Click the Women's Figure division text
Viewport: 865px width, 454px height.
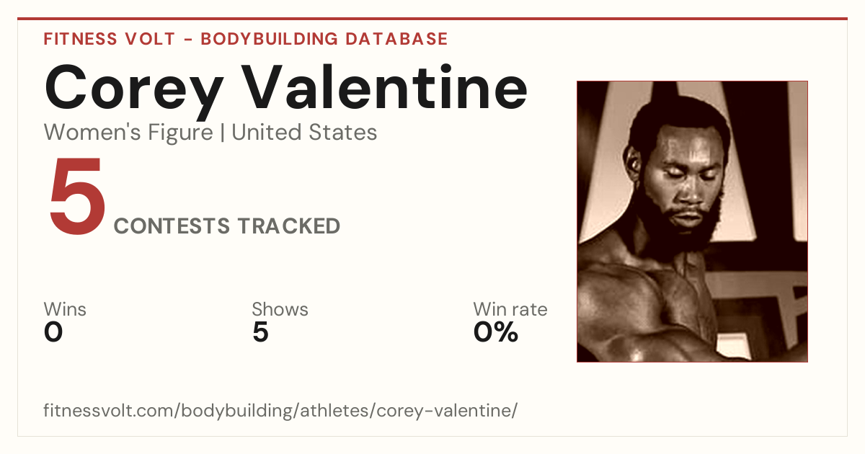point(128,133)
